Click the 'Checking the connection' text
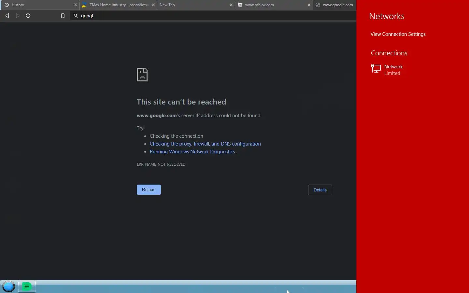Viewport: 469px width, 293px height. (x=177, y=136)
